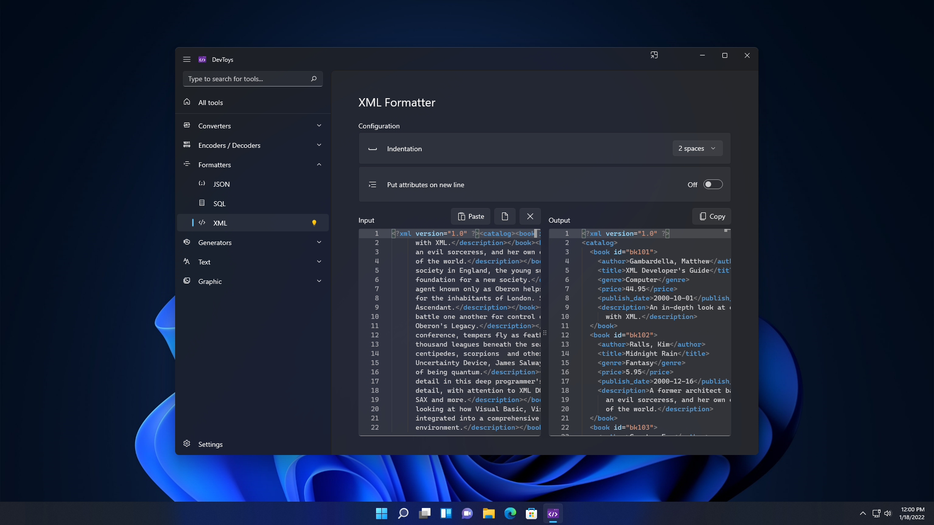
Task: Click the Converters section icon
Action: point(187,125)
